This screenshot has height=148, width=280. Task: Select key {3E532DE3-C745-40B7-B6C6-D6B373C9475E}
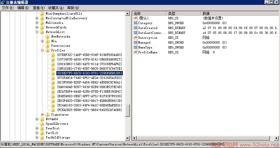[x=90, y=69]
